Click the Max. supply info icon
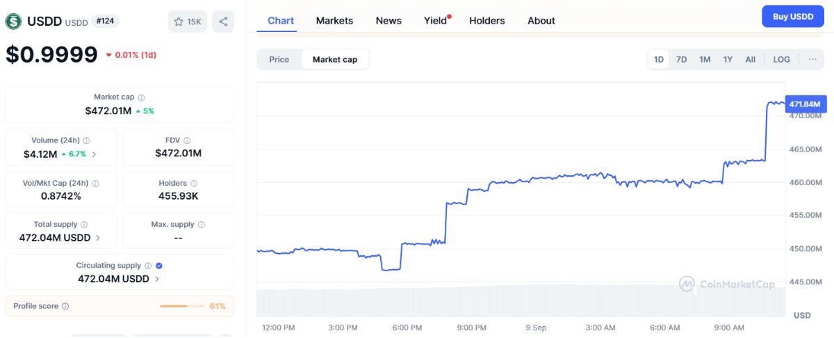 coord(202,225)
